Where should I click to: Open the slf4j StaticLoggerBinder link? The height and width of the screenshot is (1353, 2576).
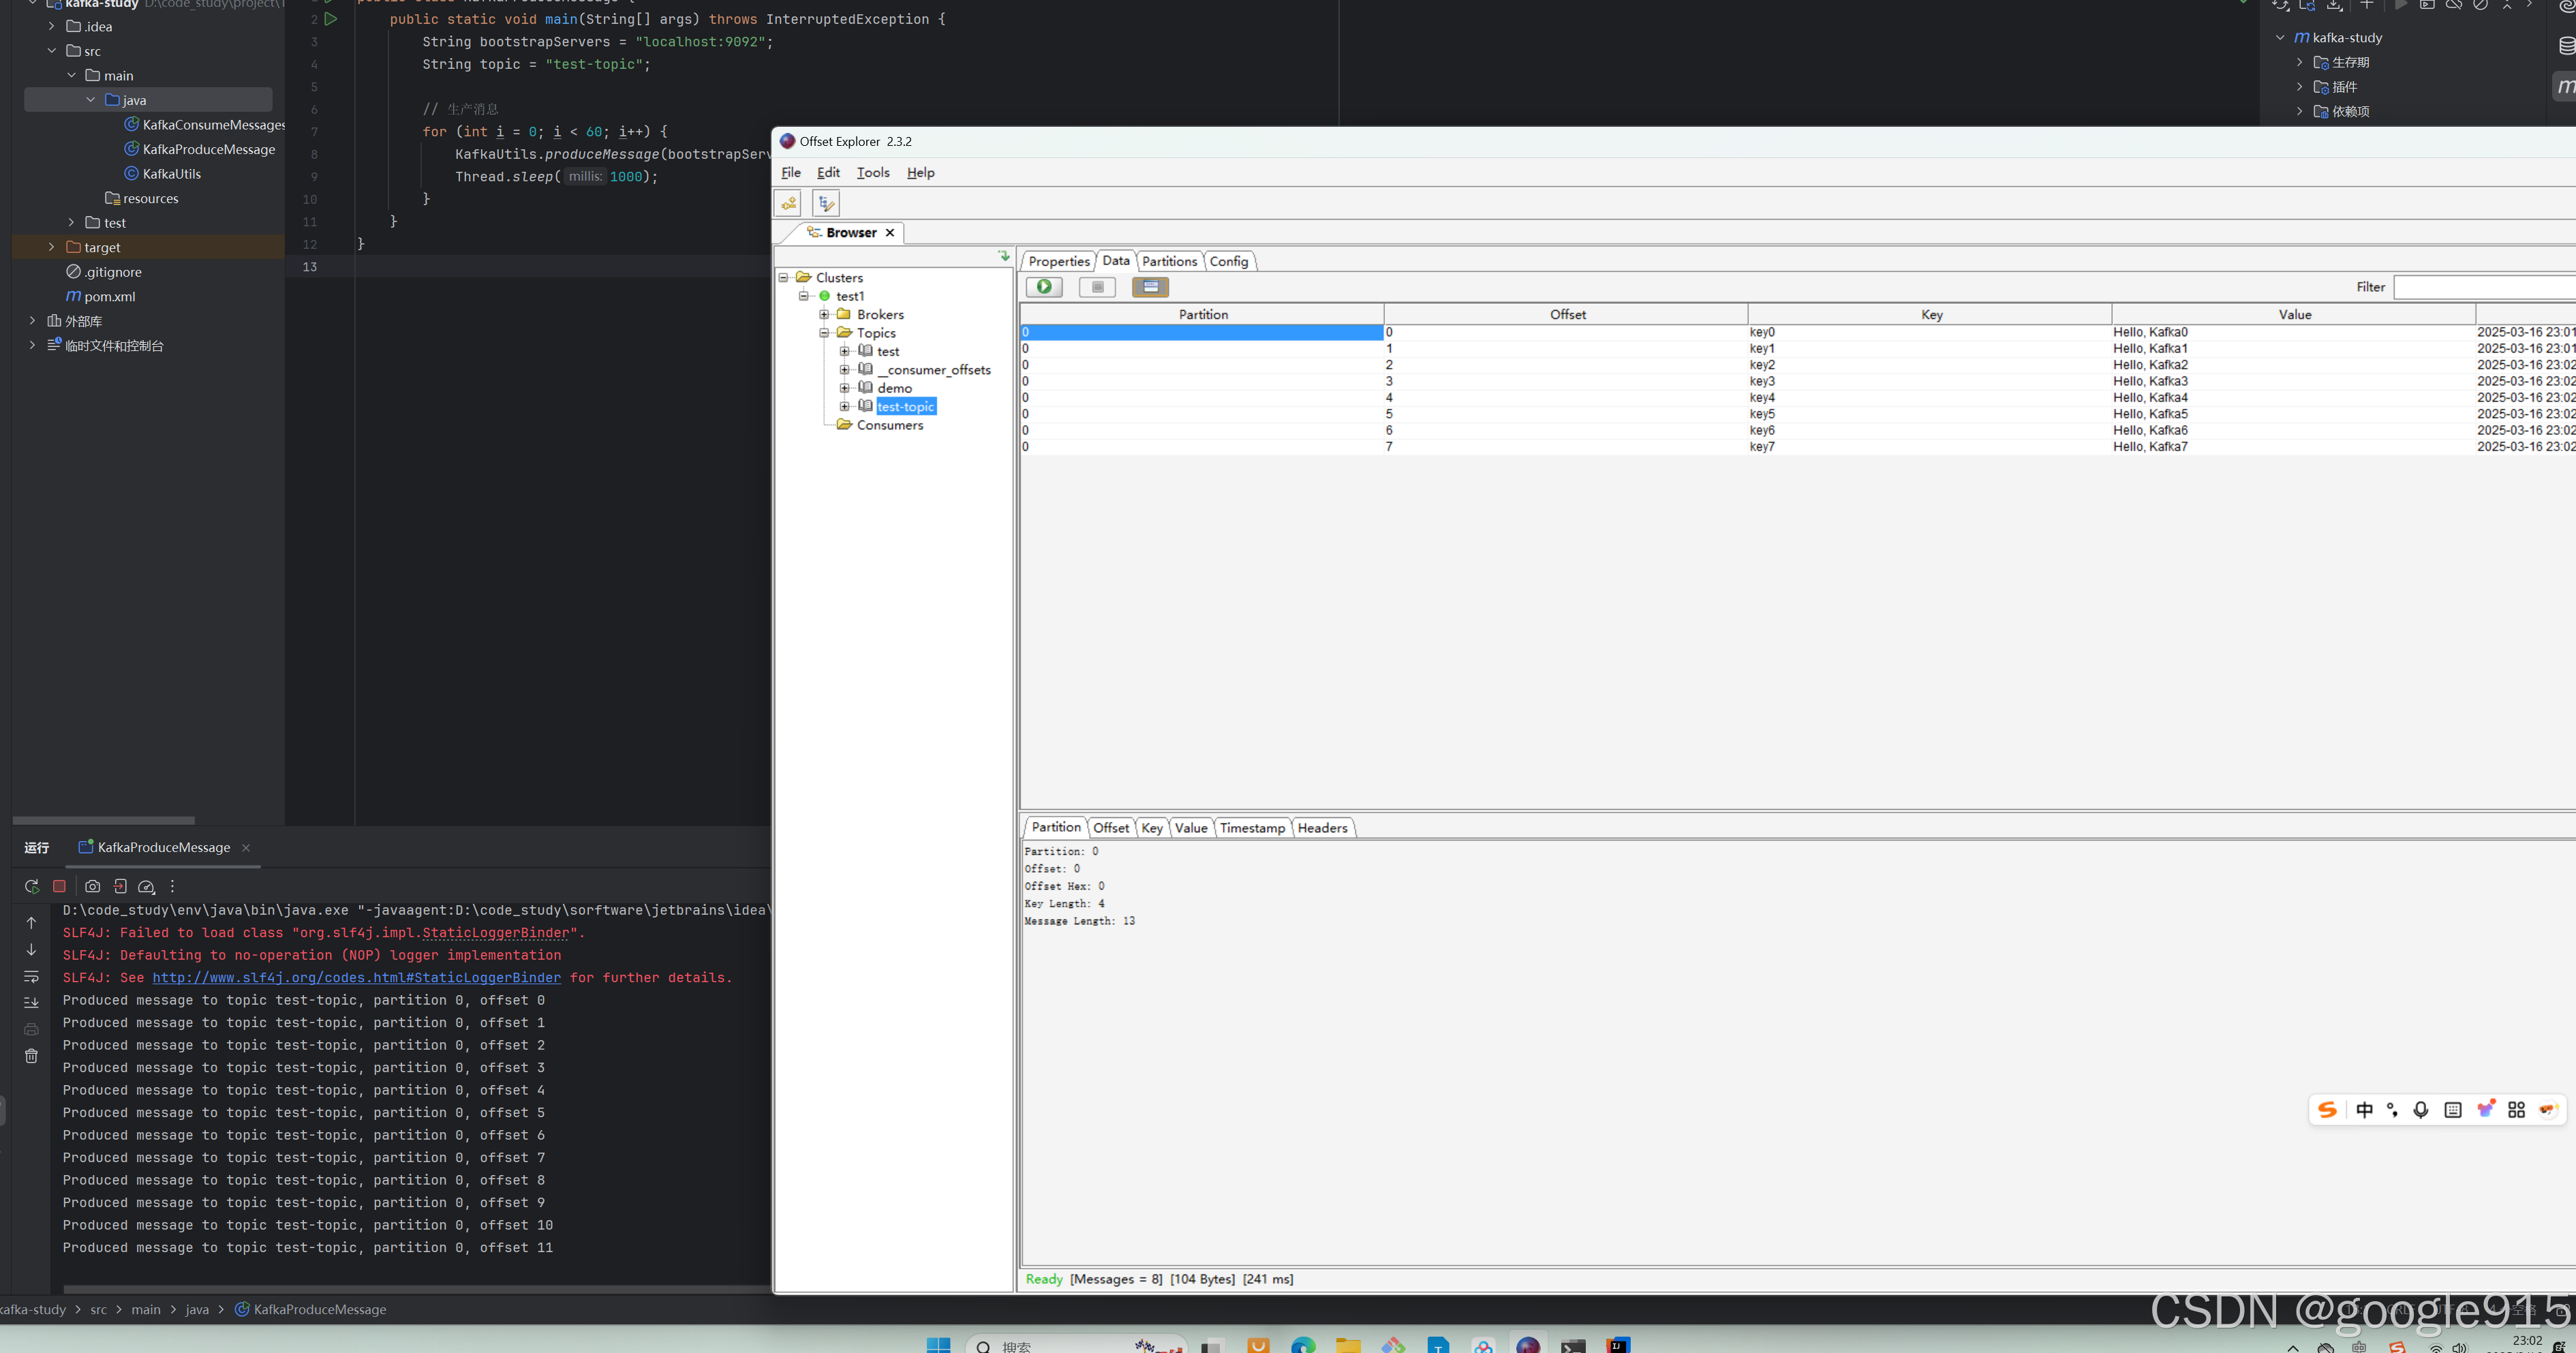click(x=356, y=978)
